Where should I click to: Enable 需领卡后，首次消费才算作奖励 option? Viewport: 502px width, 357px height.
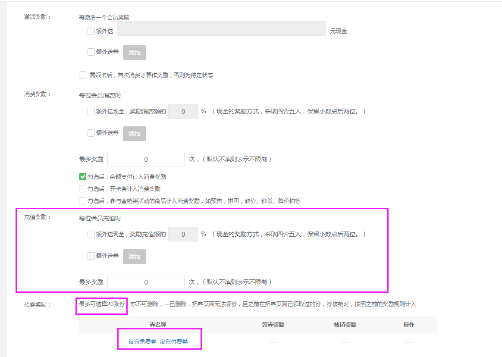click(82, 75)
